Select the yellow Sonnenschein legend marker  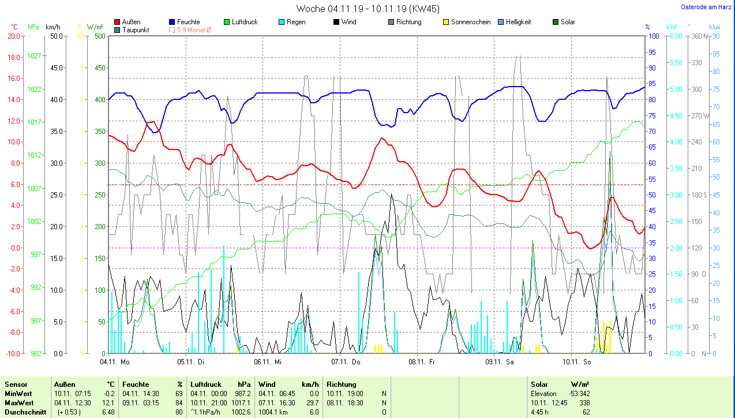pos(446,22)
